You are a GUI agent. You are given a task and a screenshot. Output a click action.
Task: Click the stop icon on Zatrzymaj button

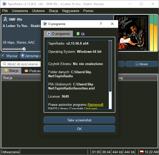point(23,56)
